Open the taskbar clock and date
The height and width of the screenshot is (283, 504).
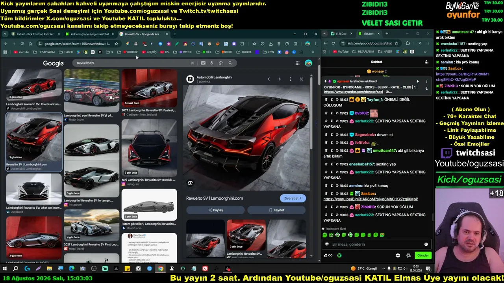(x=415, y=268)
